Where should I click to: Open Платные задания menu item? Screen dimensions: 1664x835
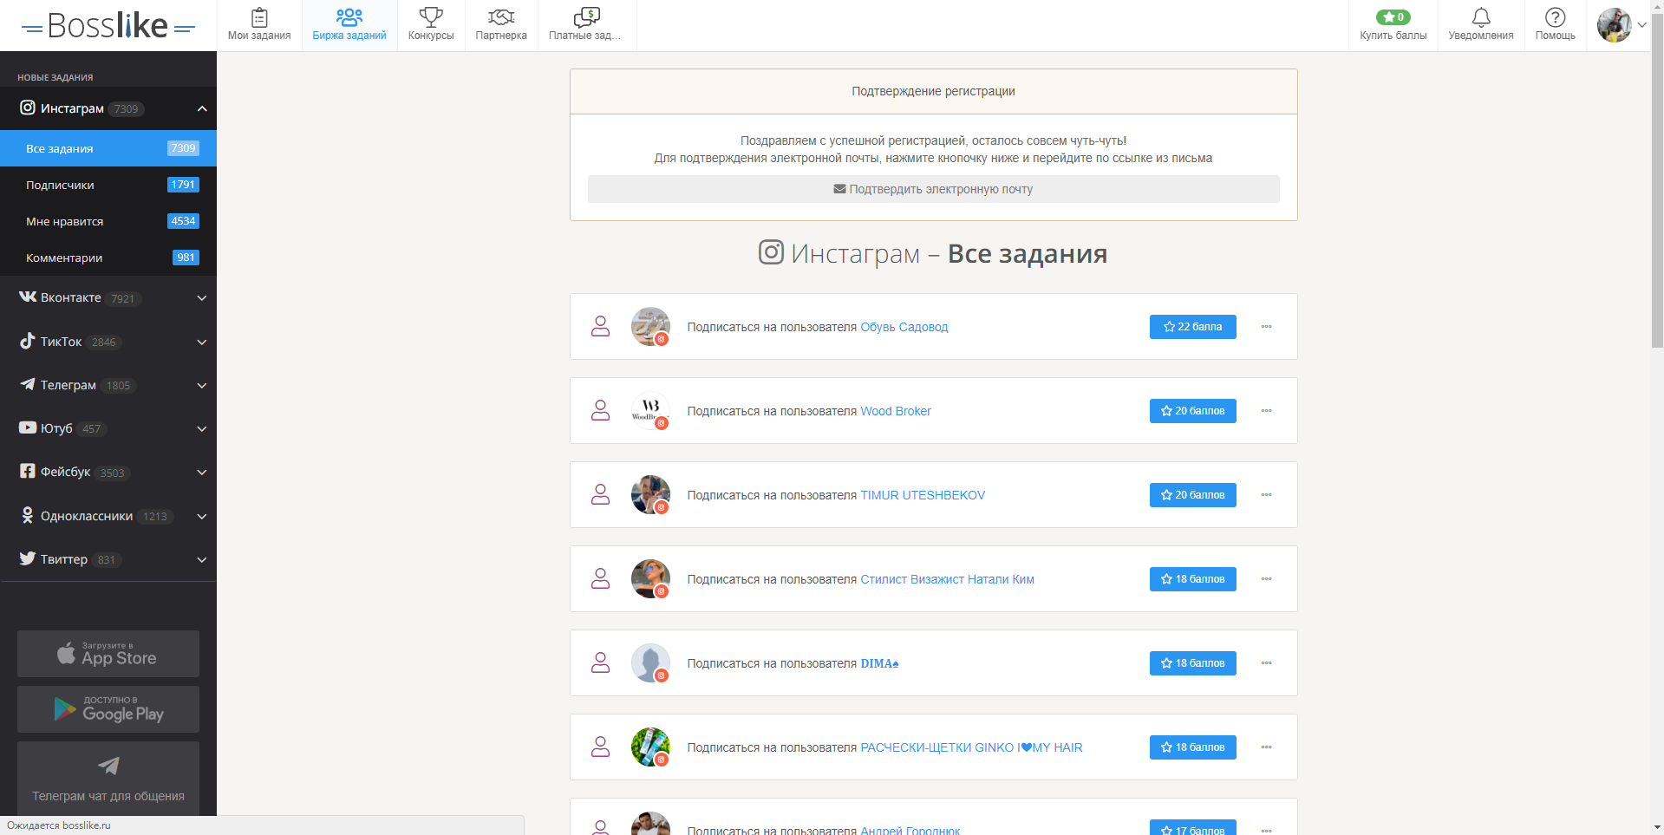click(x=587, y=25)
